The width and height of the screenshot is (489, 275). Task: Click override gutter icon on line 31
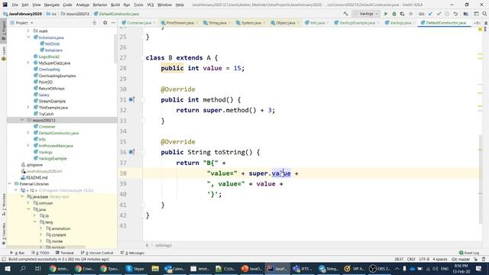tap(131, 100)
